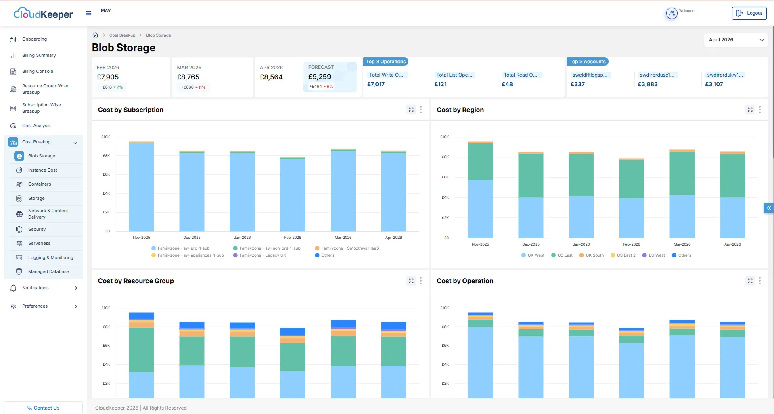The image size is (774, 414).
Task: Click the Storage sidebar icon
Action: [x=19, y=199]
